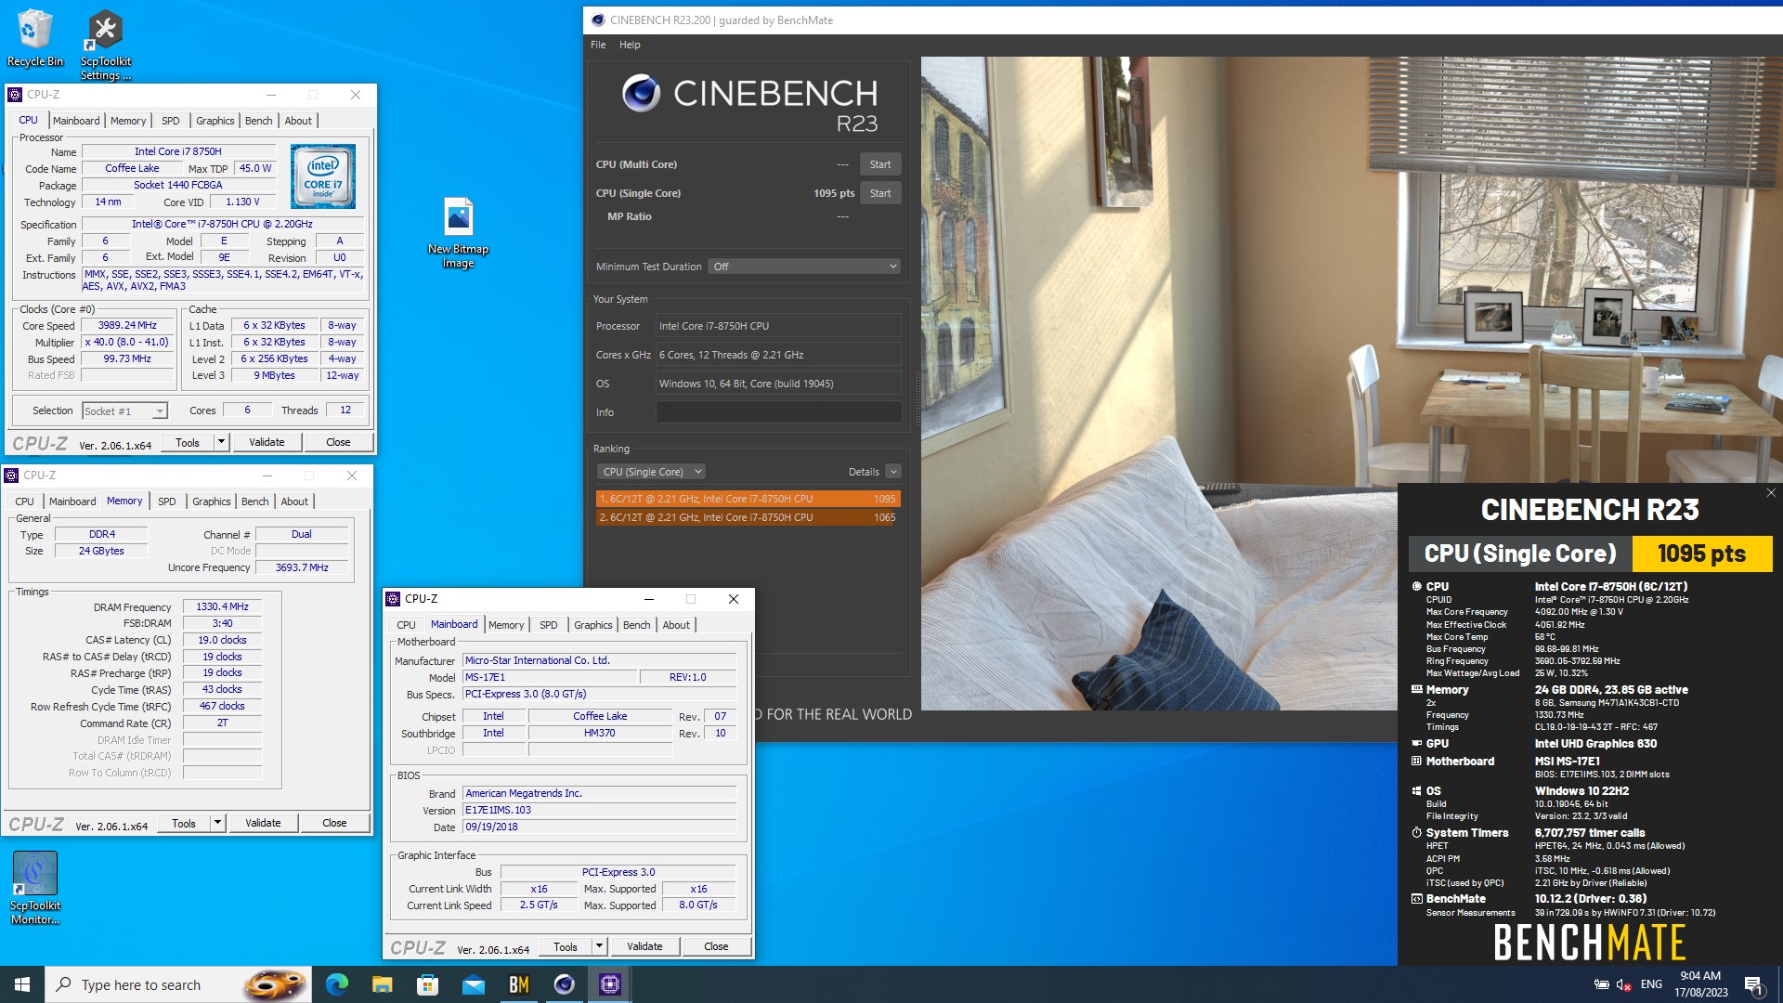Open Tools arrow in Memory tab window

(218, 823)
